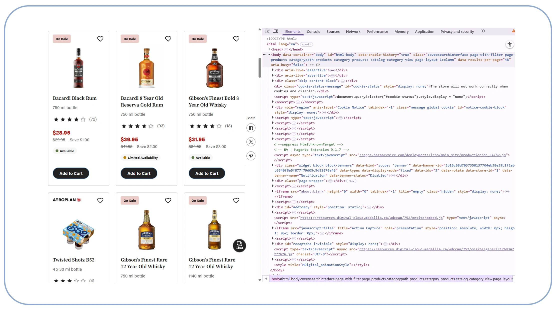
Task: Share via the Facebook icon
Action: (x=251, y=128)
